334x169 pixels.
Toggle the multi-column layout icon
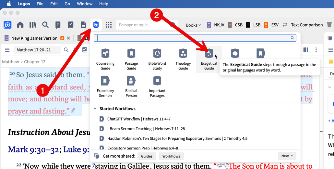pos(306,50)
